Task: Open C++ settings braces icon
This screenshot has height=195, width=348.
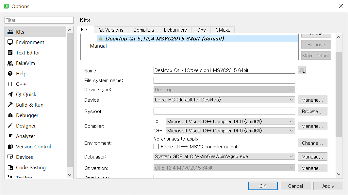Action: tap(10, 84)
